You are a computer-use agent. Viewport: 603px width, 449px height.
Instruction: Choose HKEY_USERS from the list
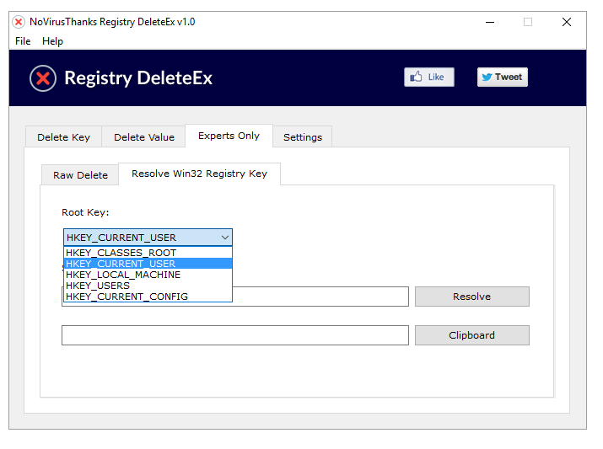pyautogui.click(x=148, y=286)
